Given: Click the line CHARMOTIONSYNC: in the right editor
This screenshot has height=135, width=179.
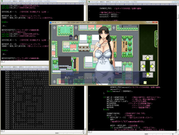Looking at the screenshot, I should [113, 113].
